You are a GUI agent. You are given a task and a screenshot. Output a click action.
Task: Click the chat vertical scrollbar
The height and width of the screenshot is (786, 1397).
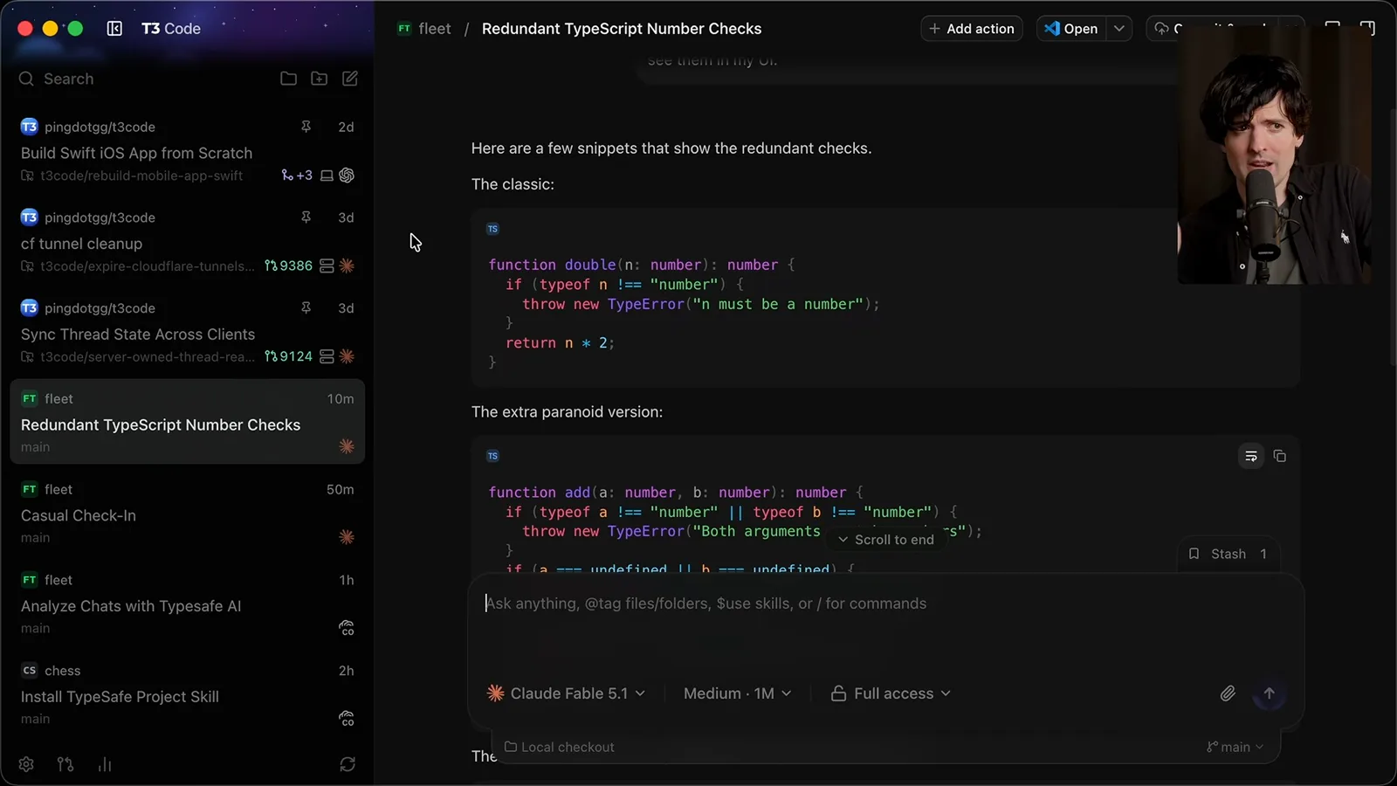pos(1392,236)
